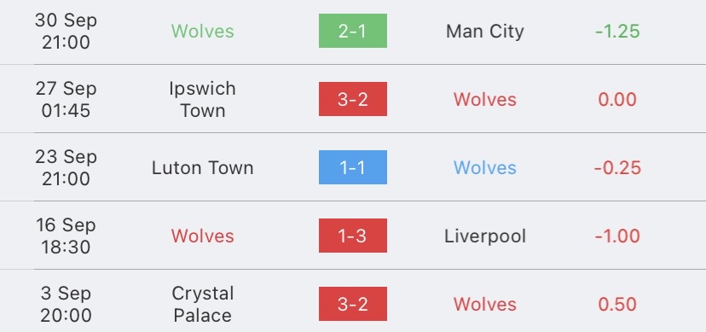Click Wolves in the Crystal Palace row
Screen dimensions: 706x332
point(485,305)
